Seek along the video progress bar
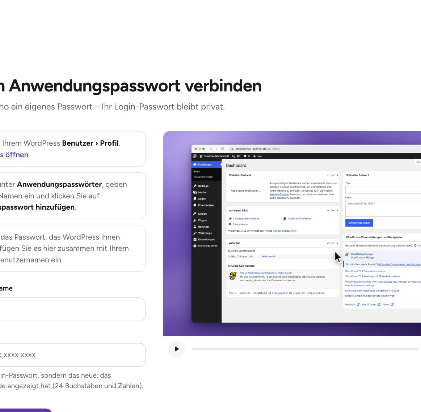This screenshot has width=421, height=412. tap(305, 349)
